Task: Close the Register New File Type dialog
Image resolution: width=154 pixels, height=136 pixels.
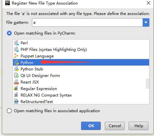Action: coord(148,3)
